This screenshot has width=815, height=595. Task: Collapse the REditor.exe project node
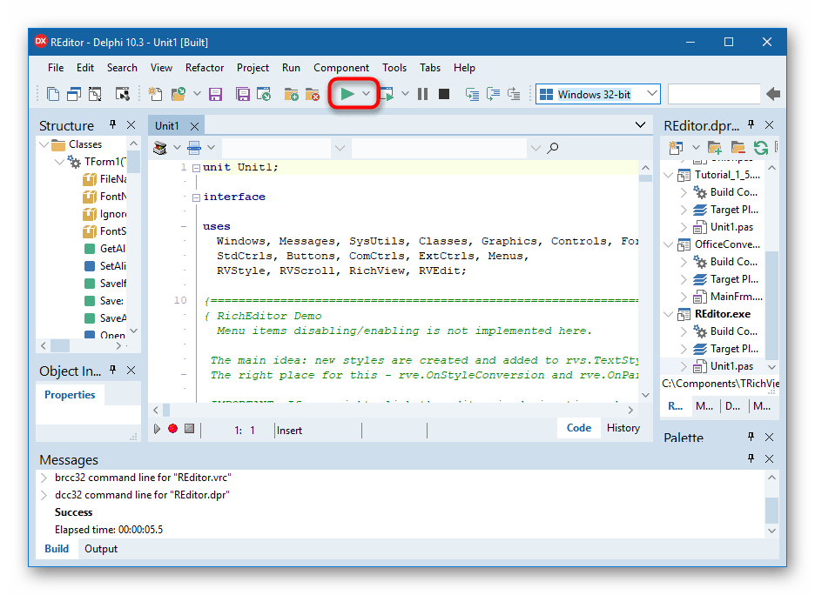(x=669, y=314)
